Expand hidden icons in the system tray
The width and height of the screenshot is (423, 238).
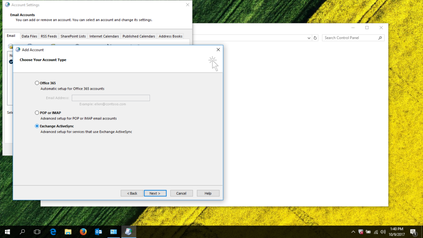tap(353, 231)
